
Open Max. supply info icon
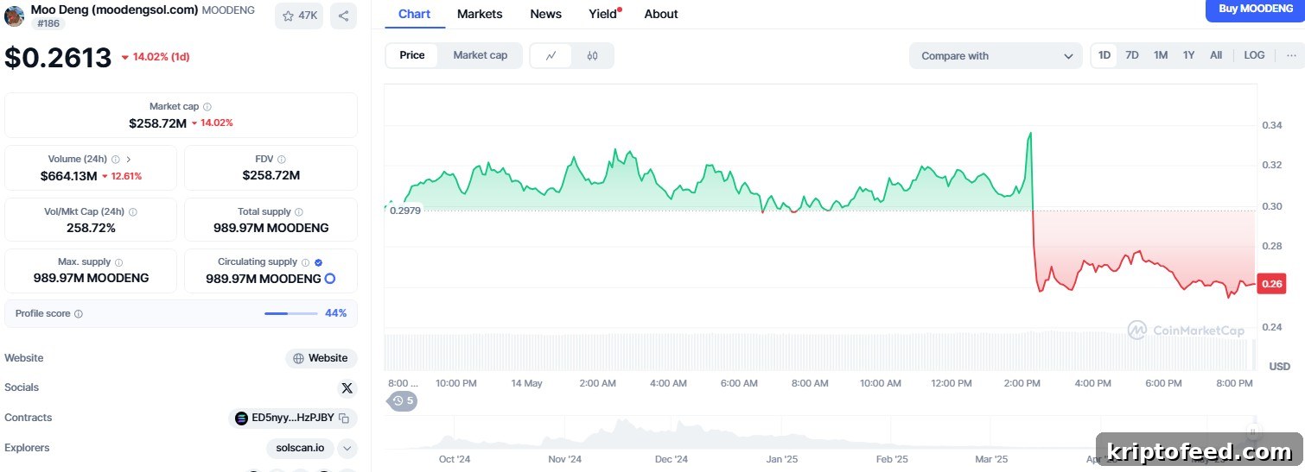pyautogui.click(x=118, y=262)
